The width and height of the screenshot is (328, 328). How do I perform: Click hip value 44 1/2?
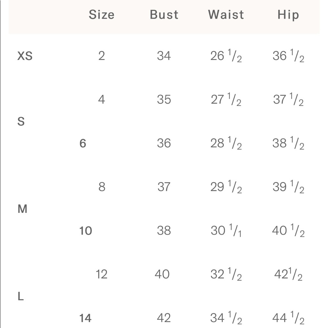(288, 318)
